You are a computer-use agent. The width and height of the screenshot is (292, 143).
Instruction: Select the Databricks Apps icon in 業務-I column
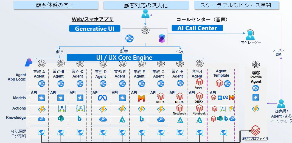[x=199, y=82]
